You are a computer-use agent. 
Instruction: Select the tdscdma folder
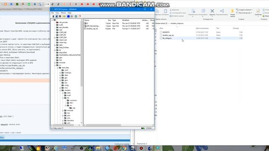(69, 120)
